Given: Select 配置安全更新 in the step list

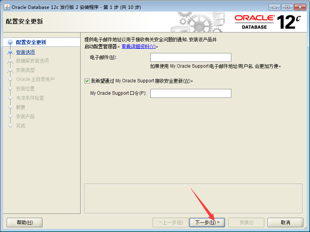Looking at the screenshot, I should tap(31, 42).
